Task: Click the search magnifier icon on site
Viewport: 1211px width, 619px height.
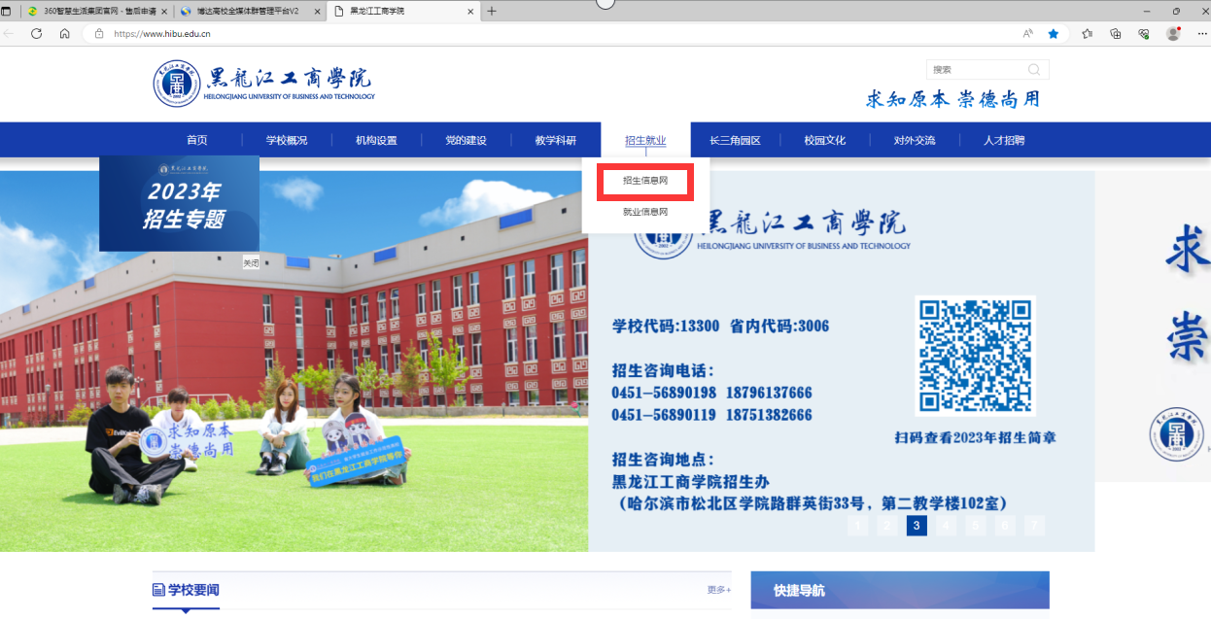Action: 1033,70
